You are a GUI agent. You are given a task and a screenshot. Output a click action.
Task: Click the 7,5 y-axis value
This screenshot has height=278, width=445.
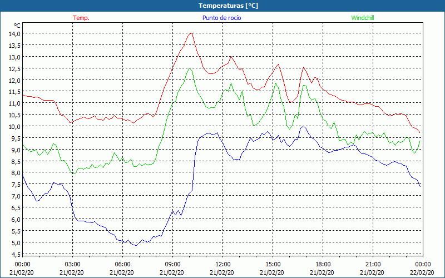point(16,185)
